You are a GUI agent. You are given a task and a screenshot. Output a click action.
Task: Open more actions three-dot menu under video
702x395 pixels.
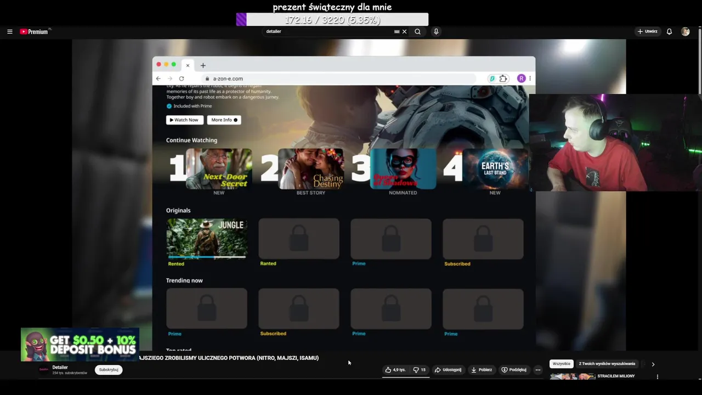click(537, 370)
